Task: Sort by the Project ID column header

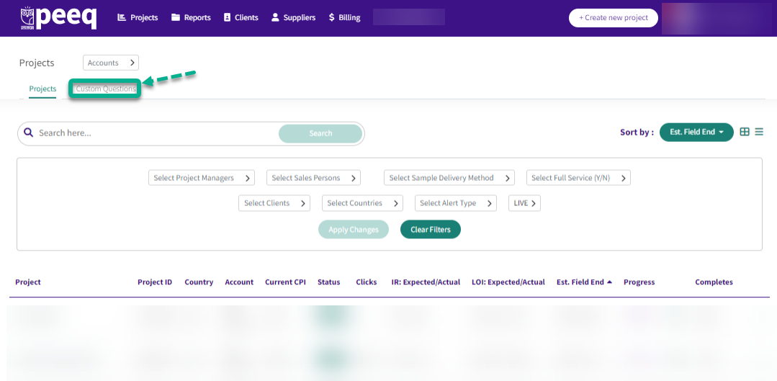Action: tap(155, 282)
